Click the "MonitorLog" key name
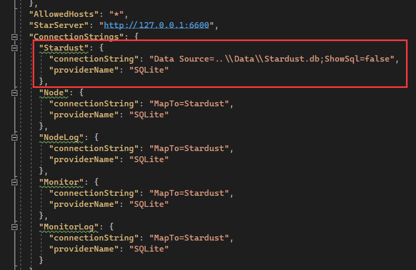This screenshot has height=270, width=416. [x=69, y=227]
